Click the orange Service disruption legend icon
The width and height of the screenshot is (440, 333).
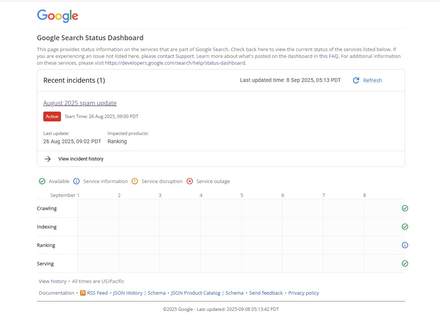(x=135, y=182)
